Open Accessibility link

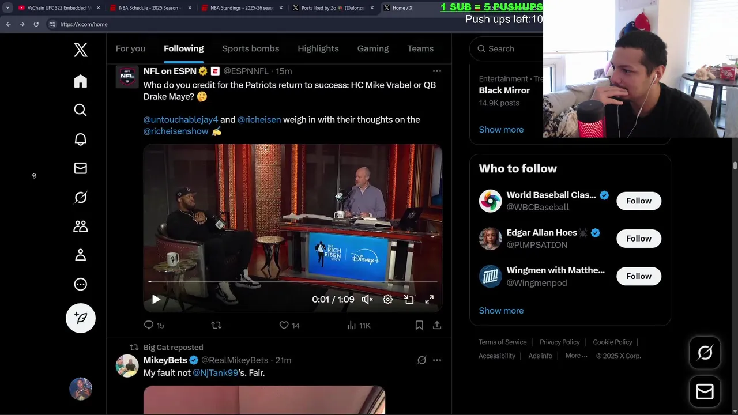coord(497,356)
